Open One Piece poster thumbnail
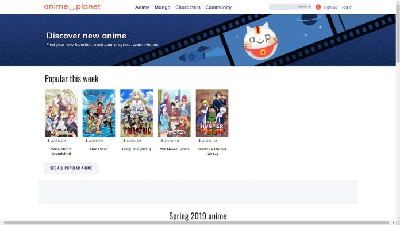400x225 pixels. pos(99,113)
